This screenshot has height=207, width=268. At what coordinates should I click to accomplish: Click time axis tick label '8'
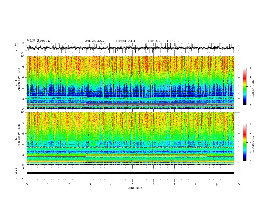(196, 184)
